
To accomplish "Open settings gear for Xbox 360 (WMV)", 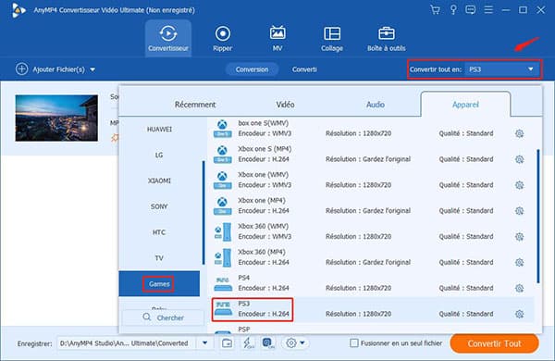I will [519, 236].
